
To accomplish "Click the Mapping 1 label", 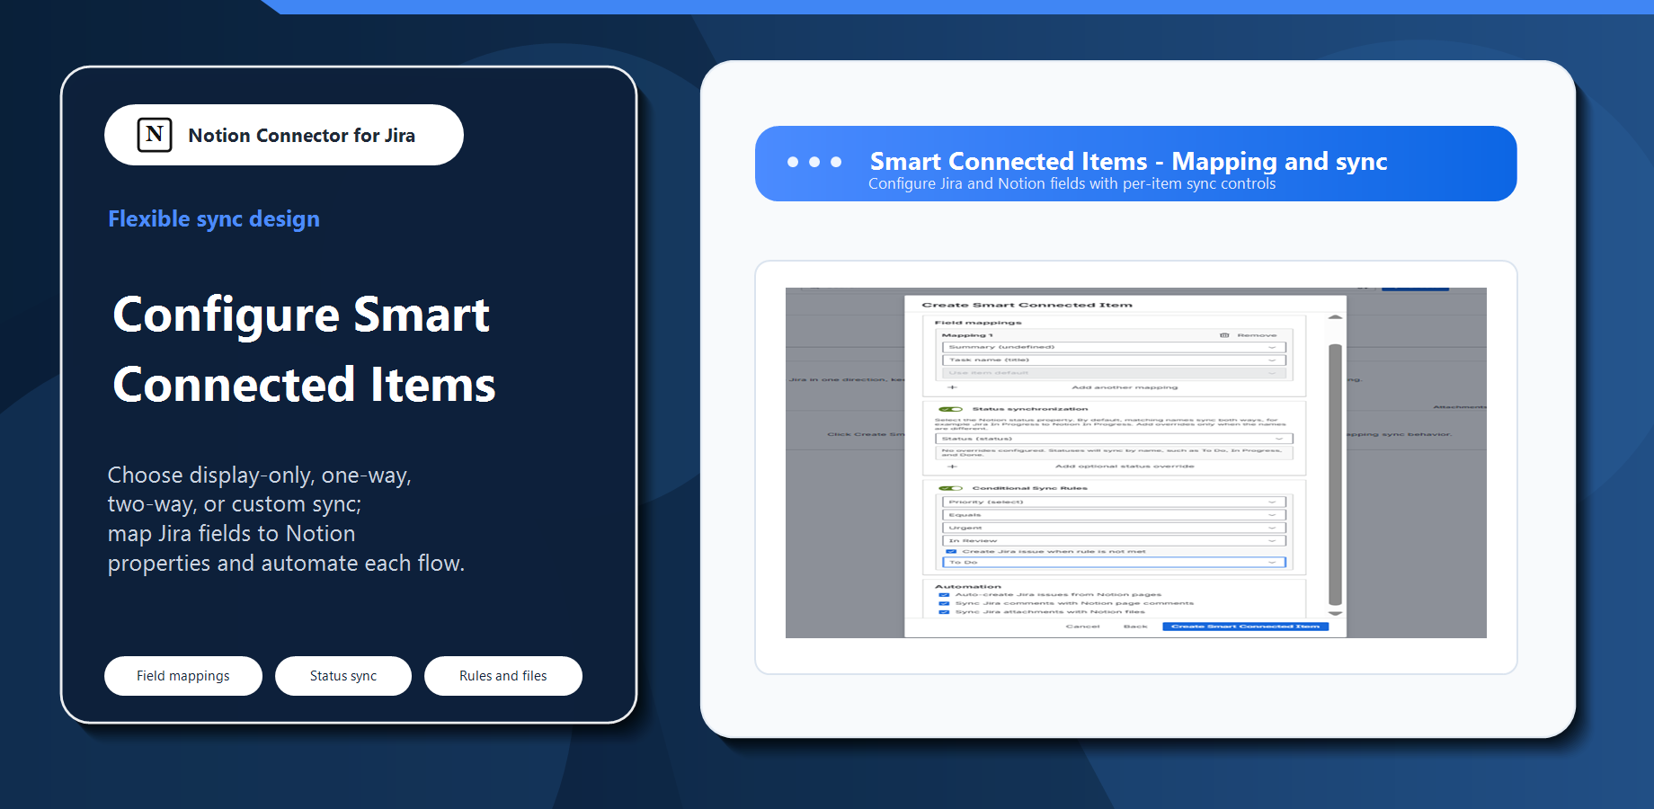I will pos(967,335).
